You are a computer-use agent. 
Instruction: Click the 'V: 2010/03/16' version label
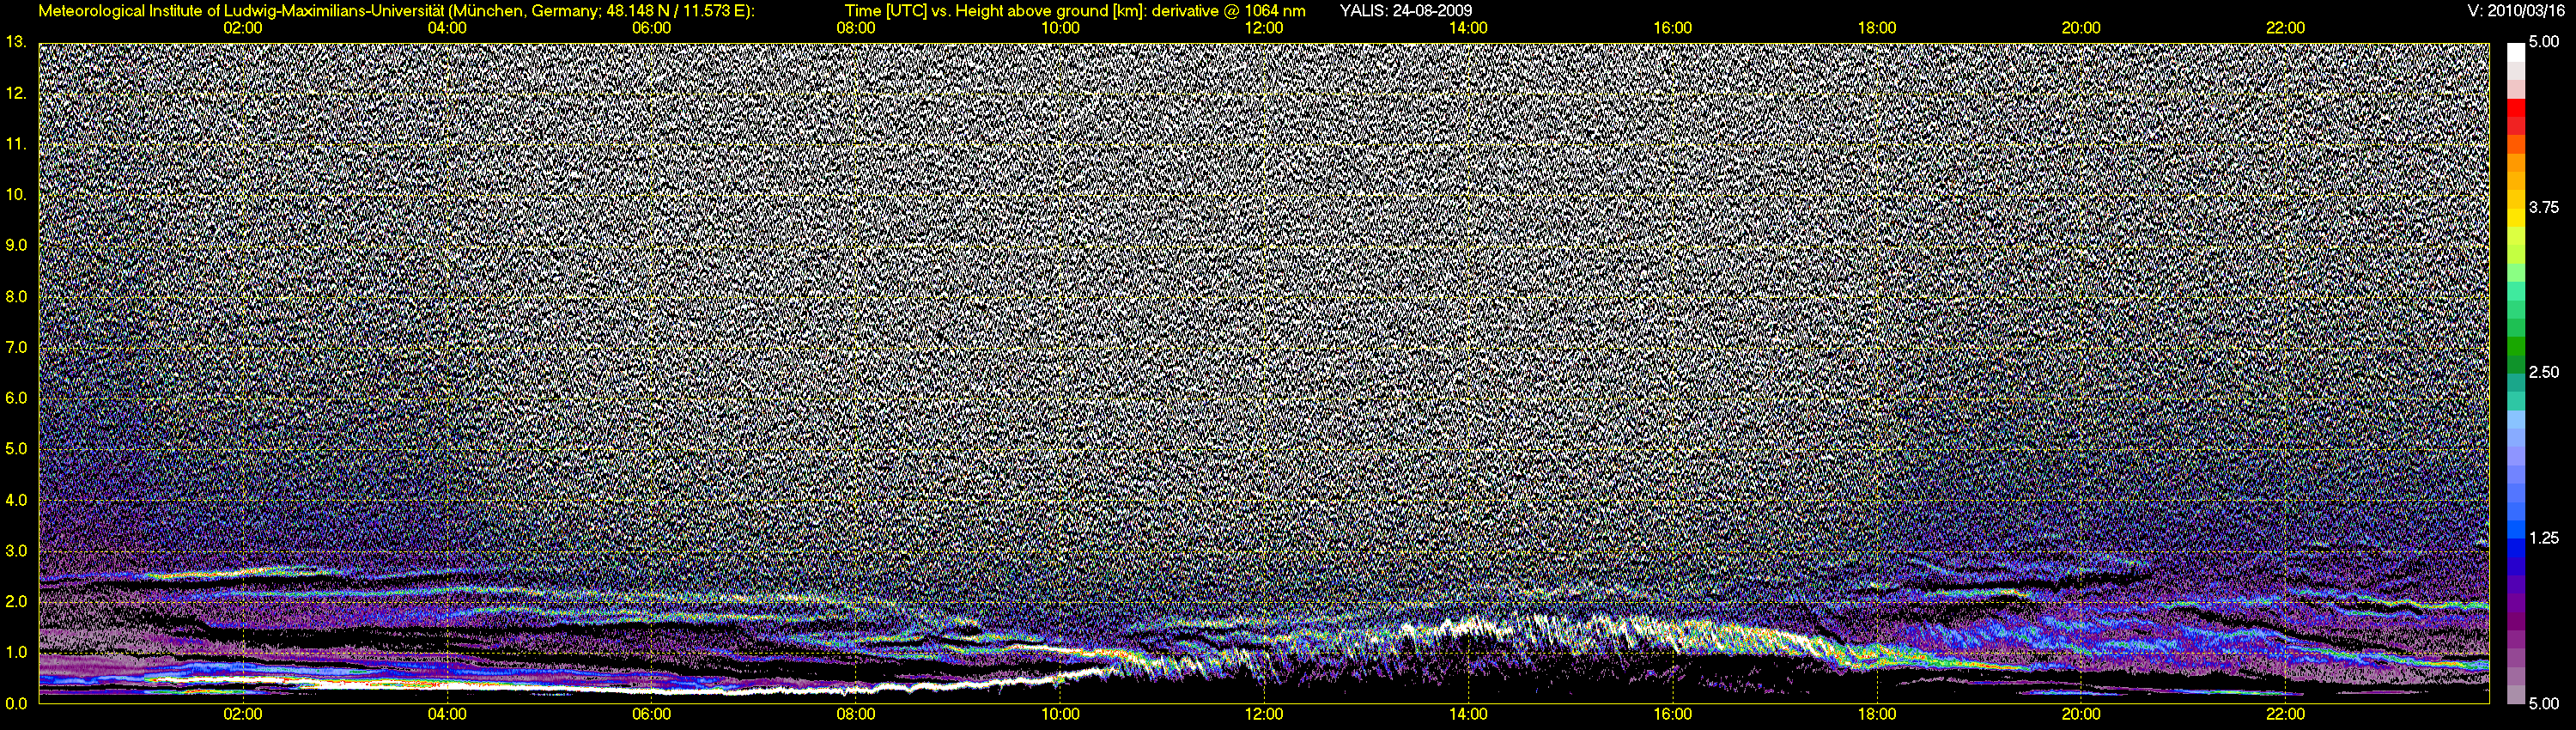[2514, 11]
